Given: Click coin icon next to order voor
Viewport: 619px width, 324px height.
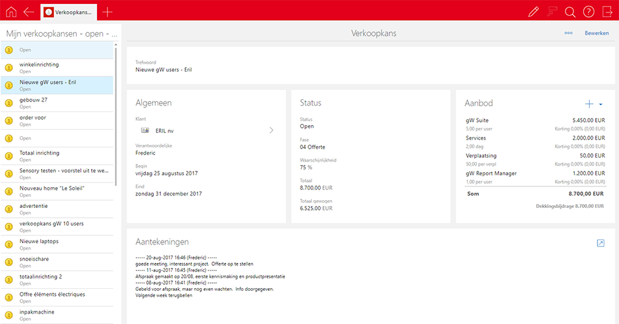Looking at the screenshot, I should (8, 121).
